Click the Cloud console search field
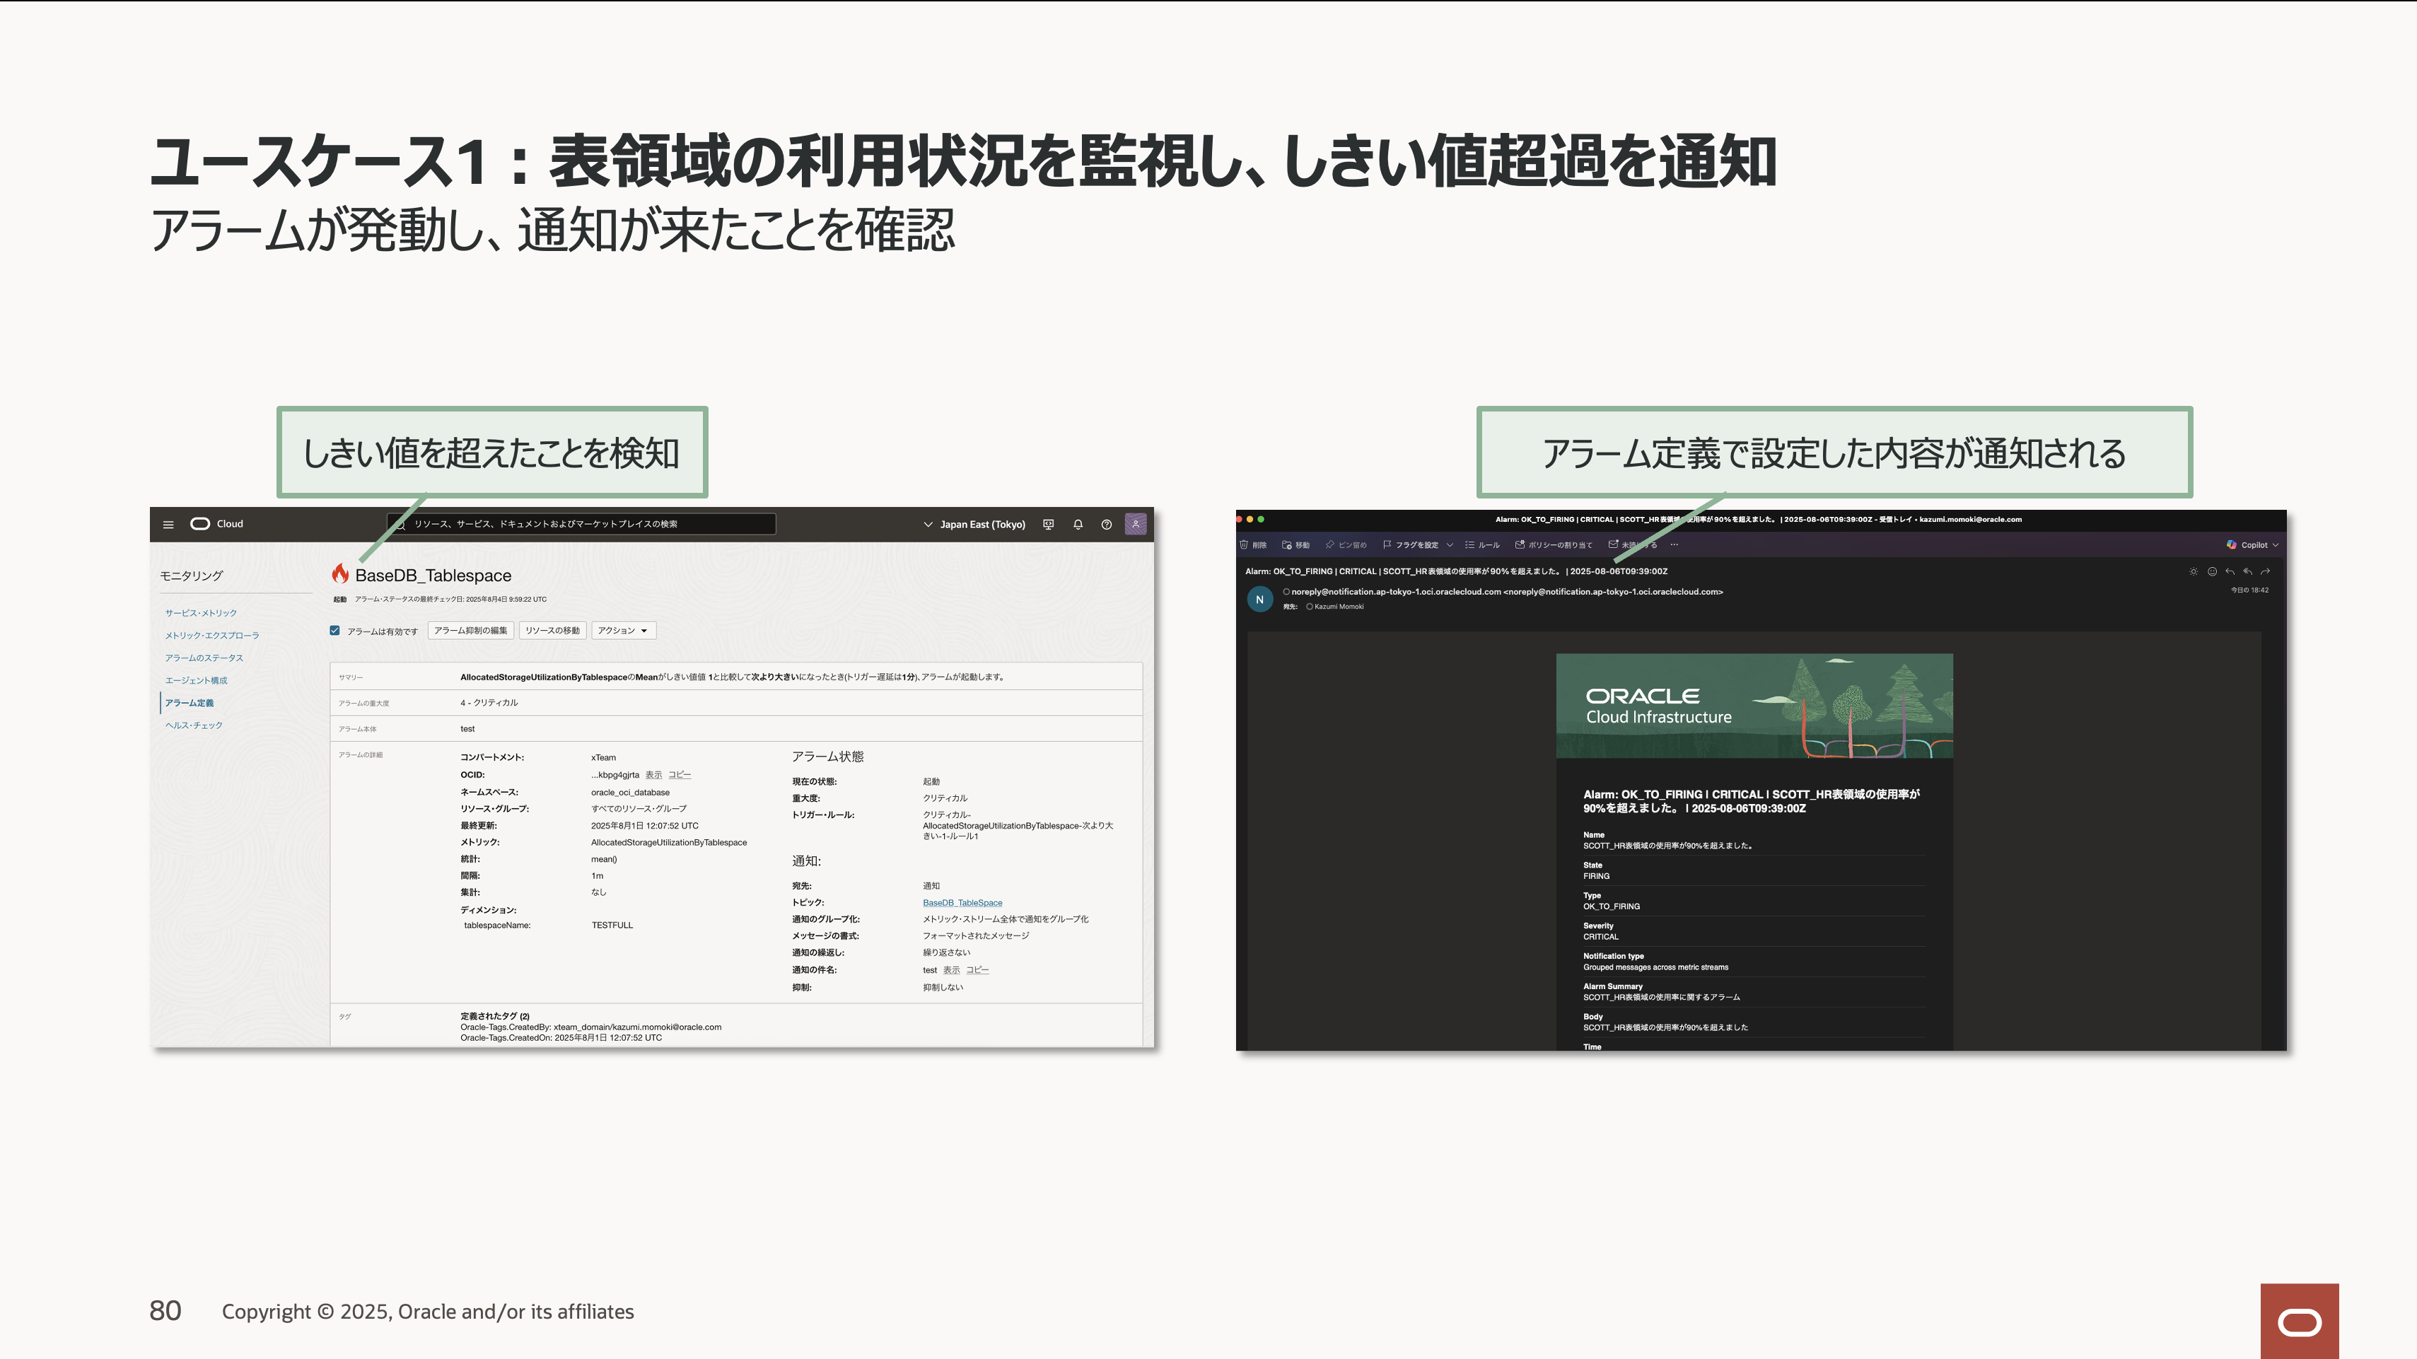The width and height of the screenshot is (2417, 1359). 582,524
